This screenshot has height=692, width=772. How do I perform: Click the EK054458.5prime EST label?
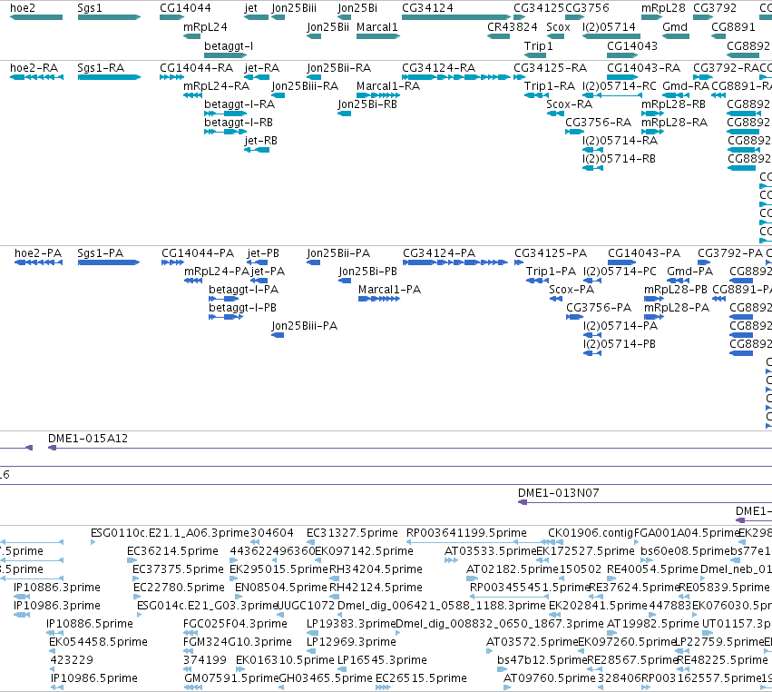pyautogui.click(x=99, y=642)
